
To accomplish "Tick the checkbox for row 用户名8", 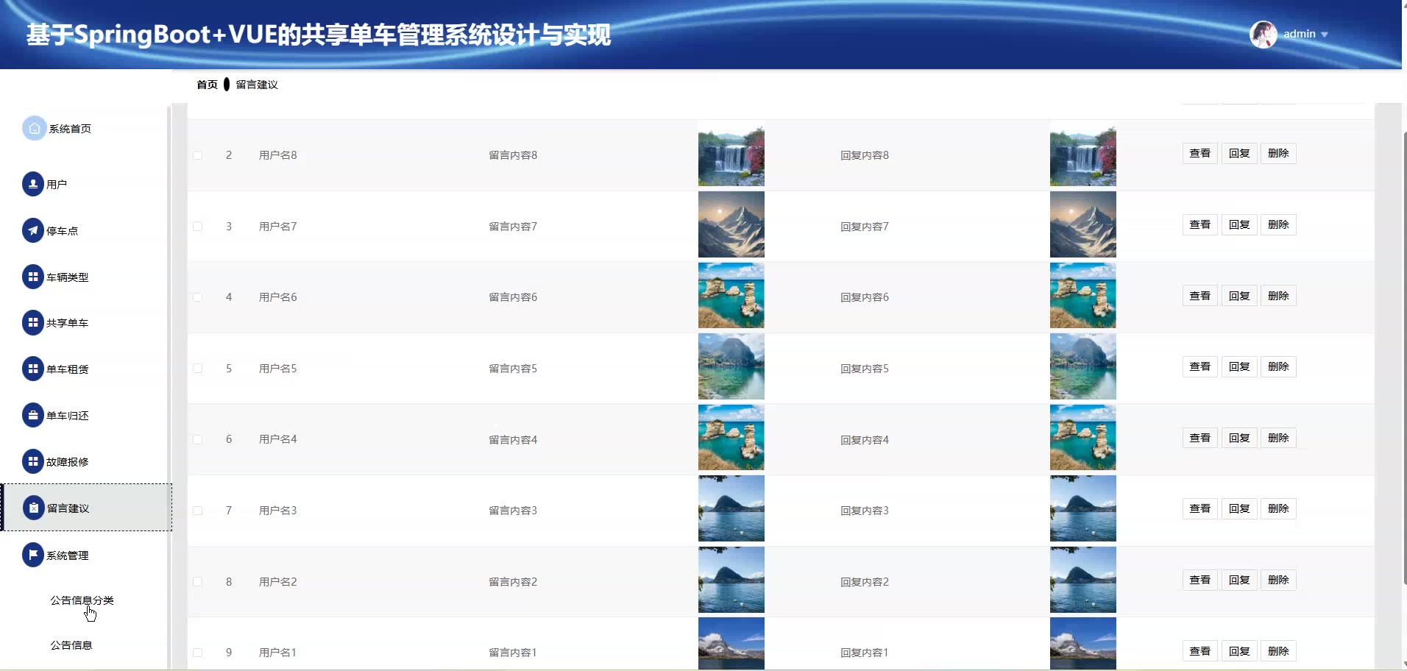I will (198, 155).
